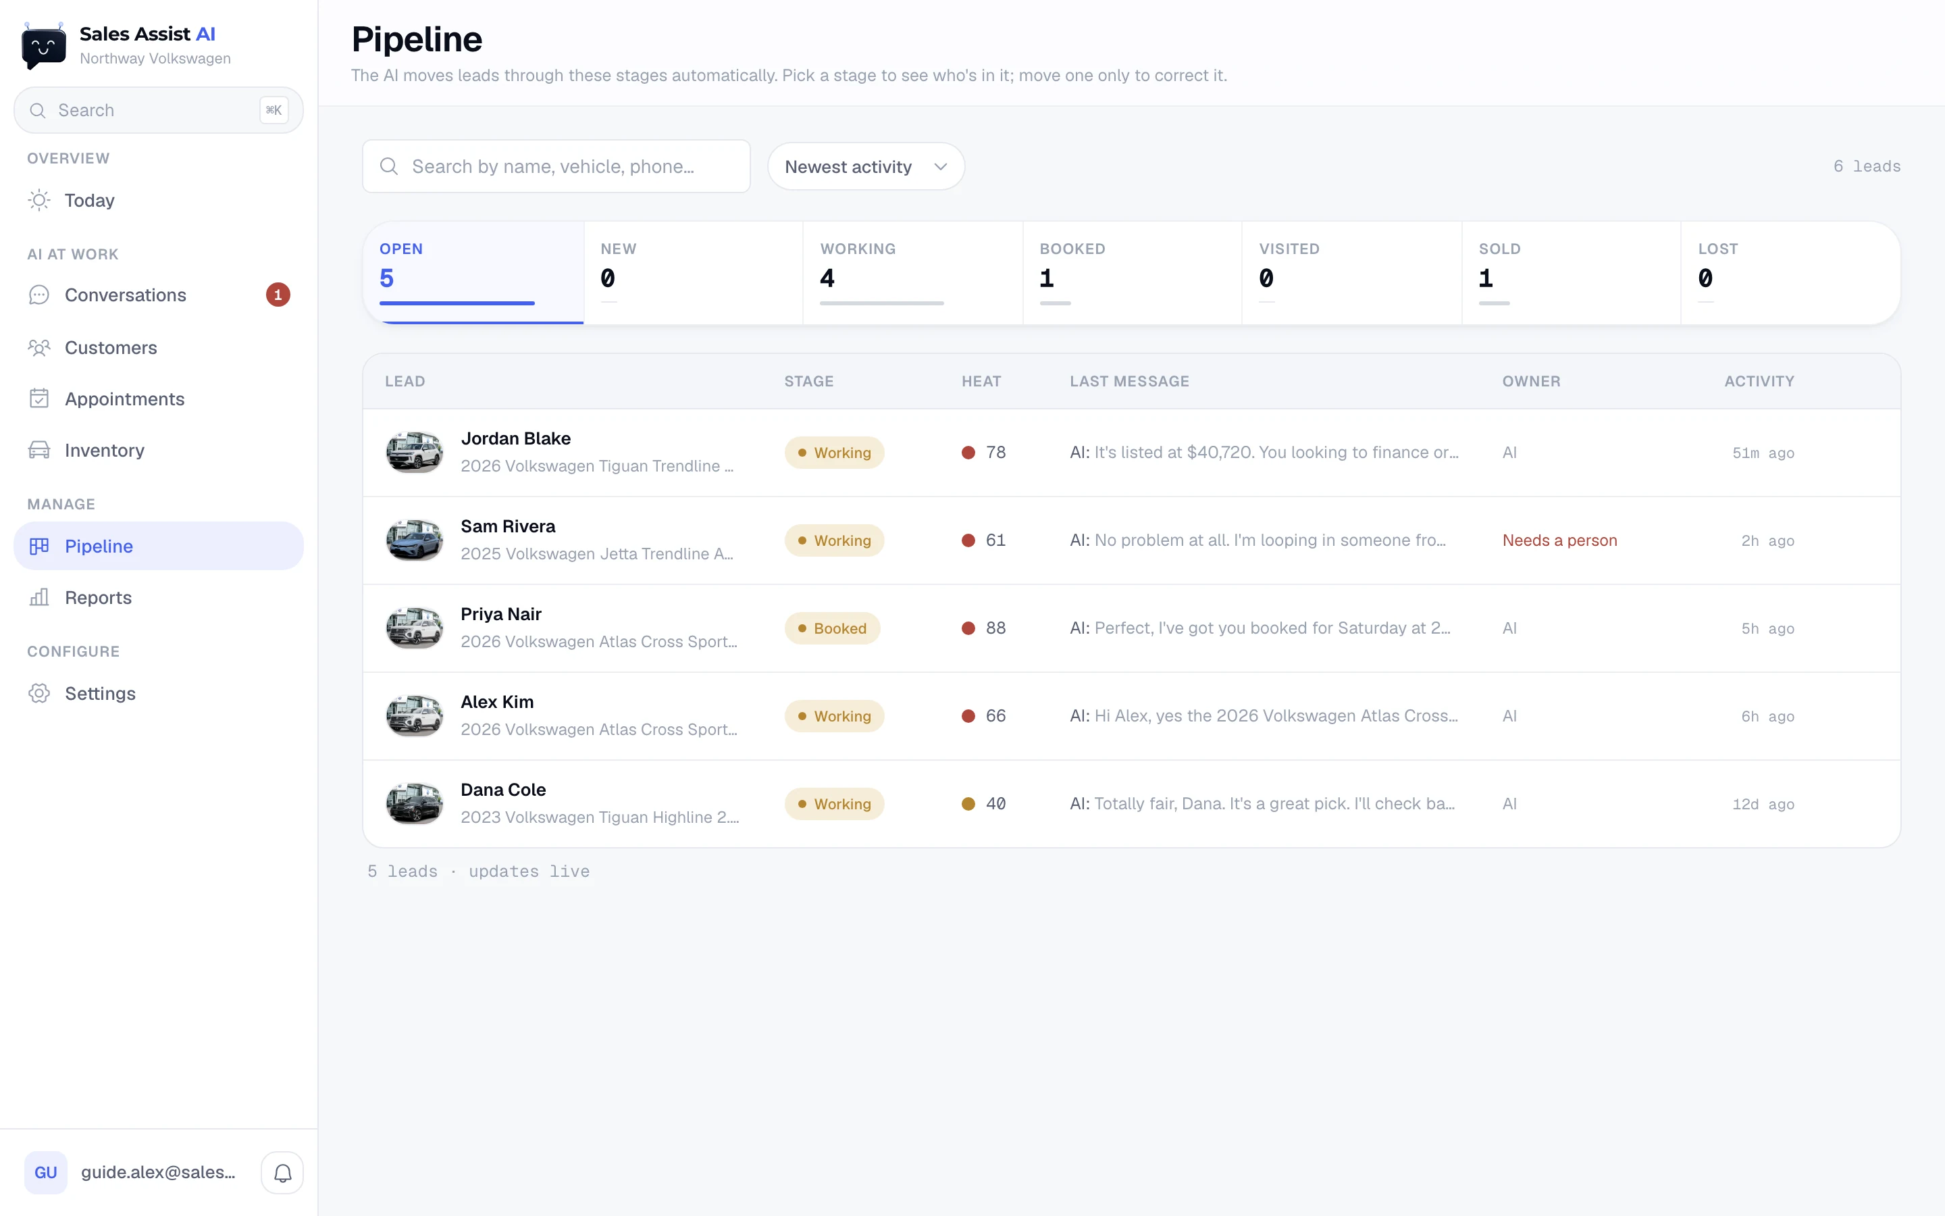Select the Lost stage tab
This screenshot has height=1216, width=1945.
1791,273
